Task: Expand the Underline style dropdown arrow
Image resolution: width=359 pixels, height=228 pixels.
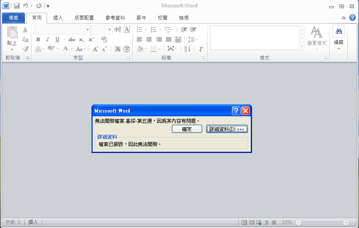Action: click(65, 40)
